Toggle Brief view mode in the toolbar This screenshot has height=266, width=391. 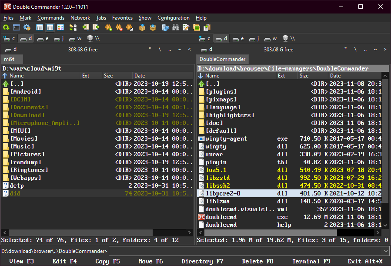40,27
